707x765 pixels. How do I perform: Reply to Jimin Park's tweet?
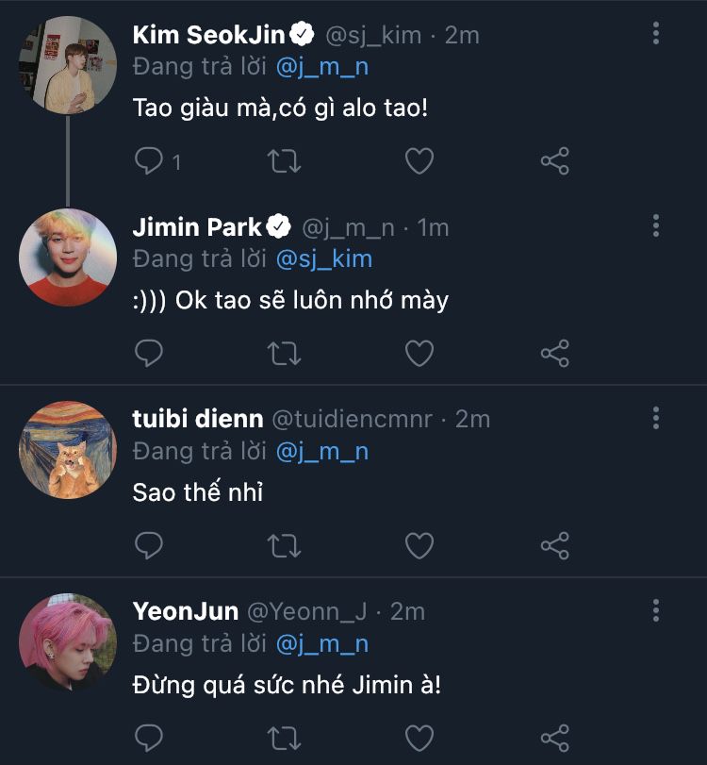click(x=149, y=354)
